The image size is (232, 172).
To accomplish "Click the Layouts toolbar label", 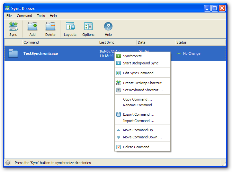I will [70, 35].
